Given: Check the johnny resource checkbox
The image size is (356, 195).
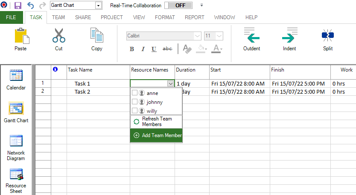Looking at the screenshot, I should tap(135, 102).
